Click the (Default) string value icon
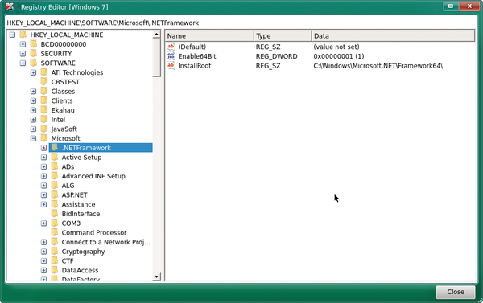This screenshot has height=303, width=483. click(x=171, y=47)
